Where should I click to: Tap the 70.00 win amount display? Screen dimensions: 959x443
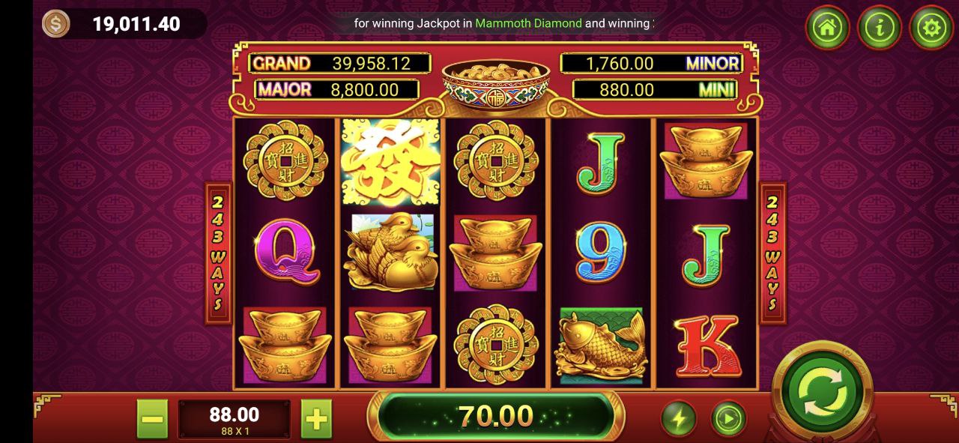tap(496, 415)
